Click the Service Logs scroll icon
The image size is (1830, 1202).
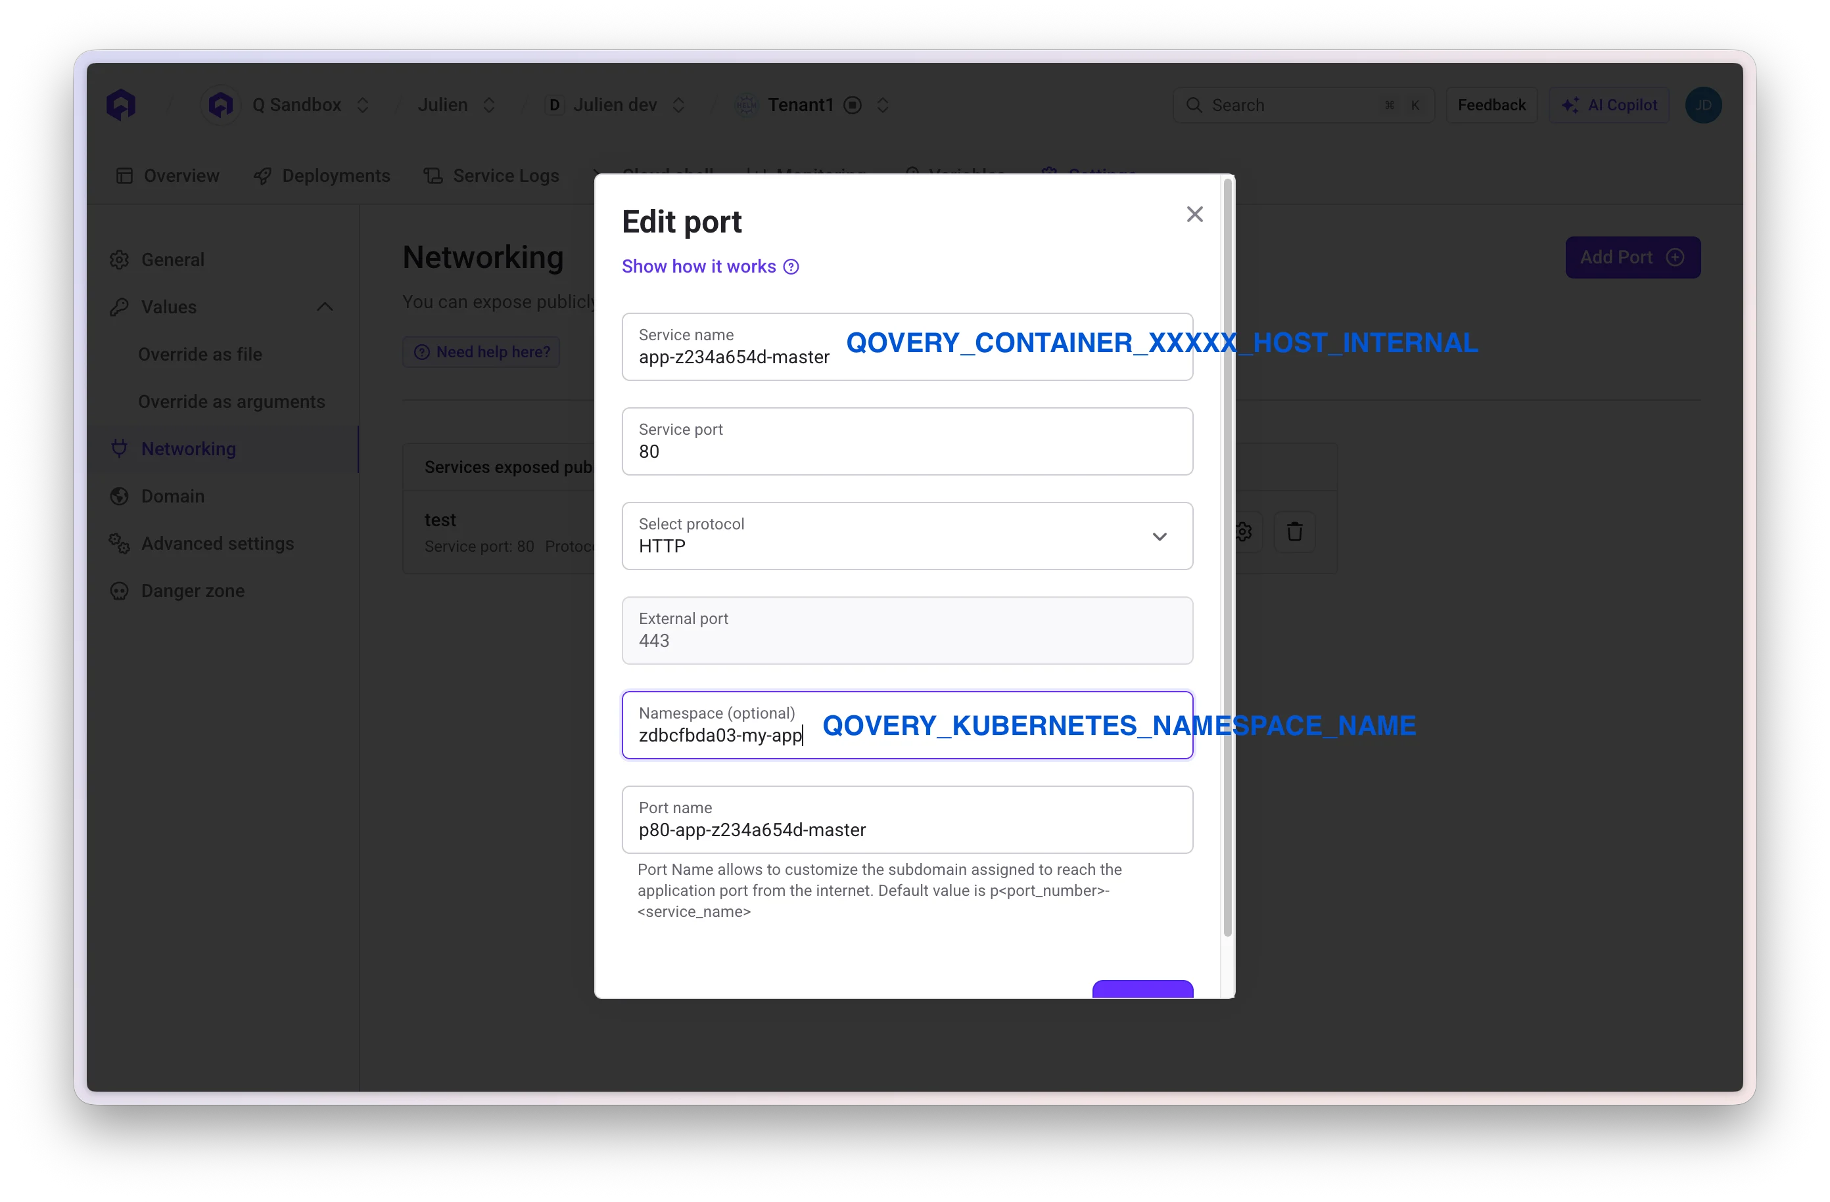click(433, 176)
